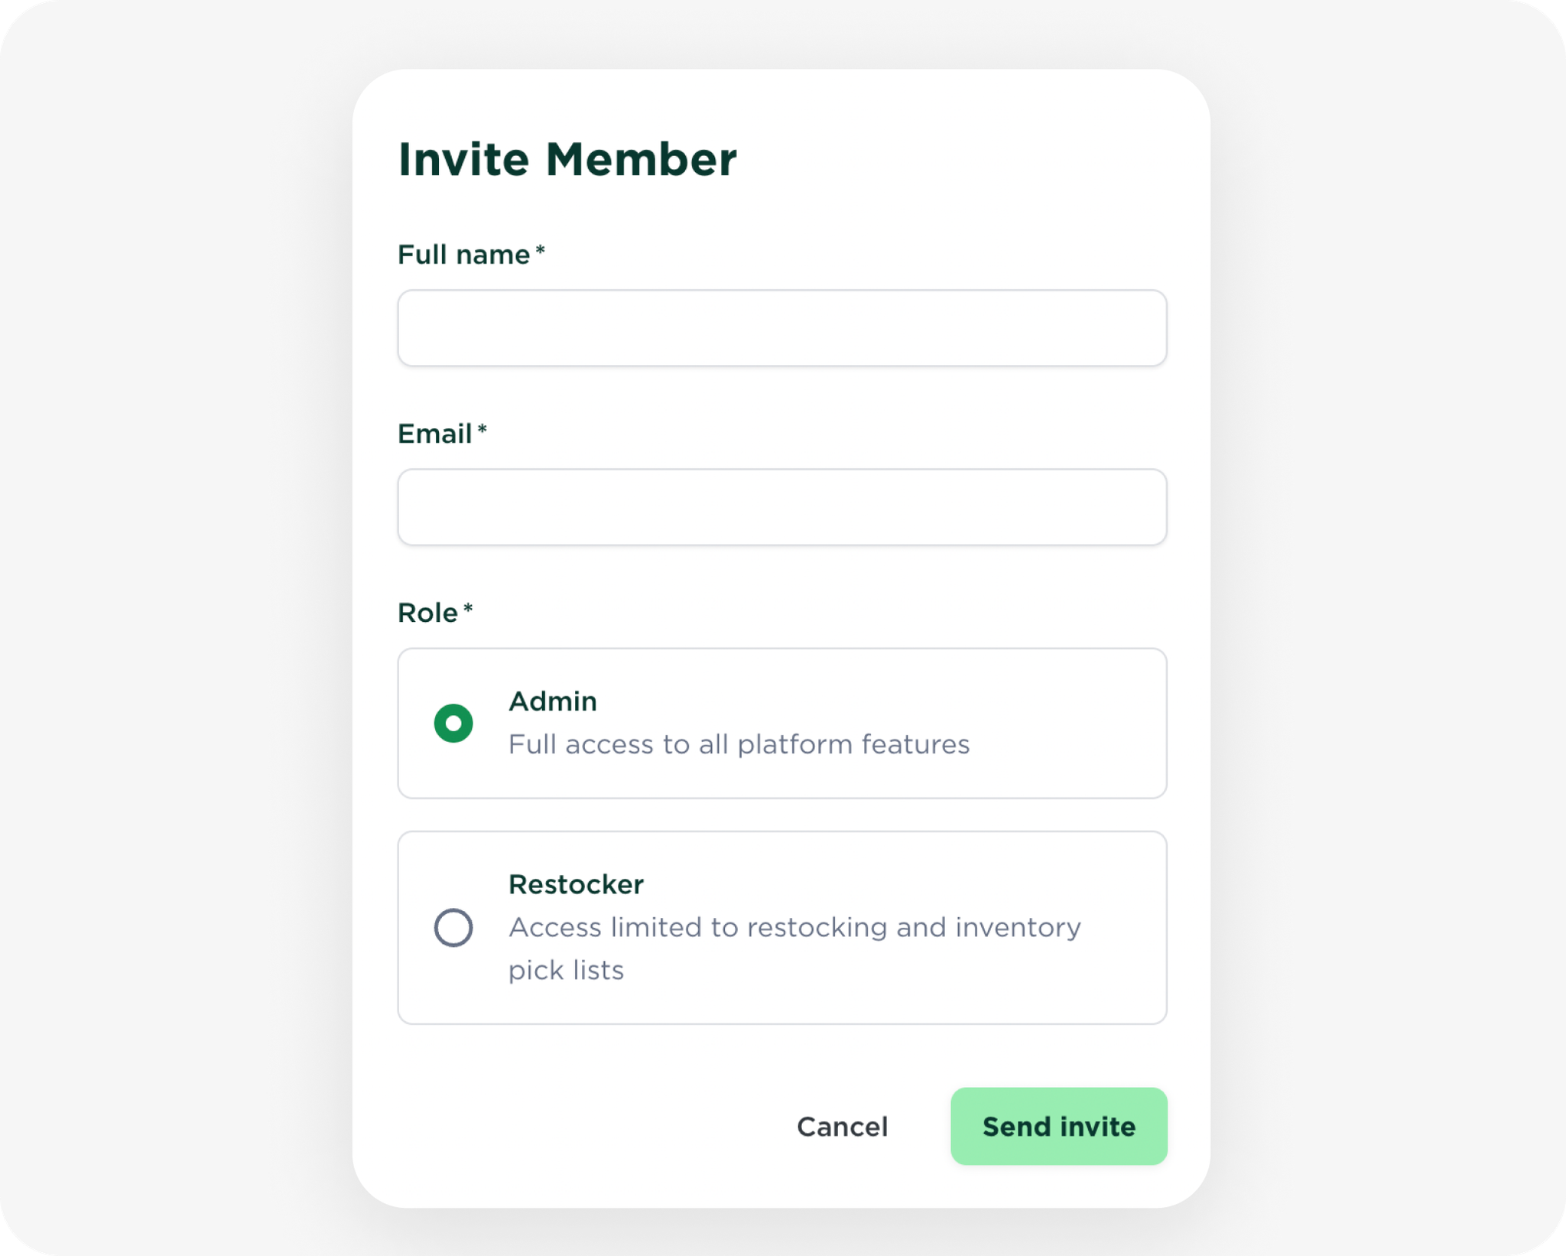Select the Admin radio button
The image size is (1566, 1256).
pyautogui.click(x=453, y=724)
